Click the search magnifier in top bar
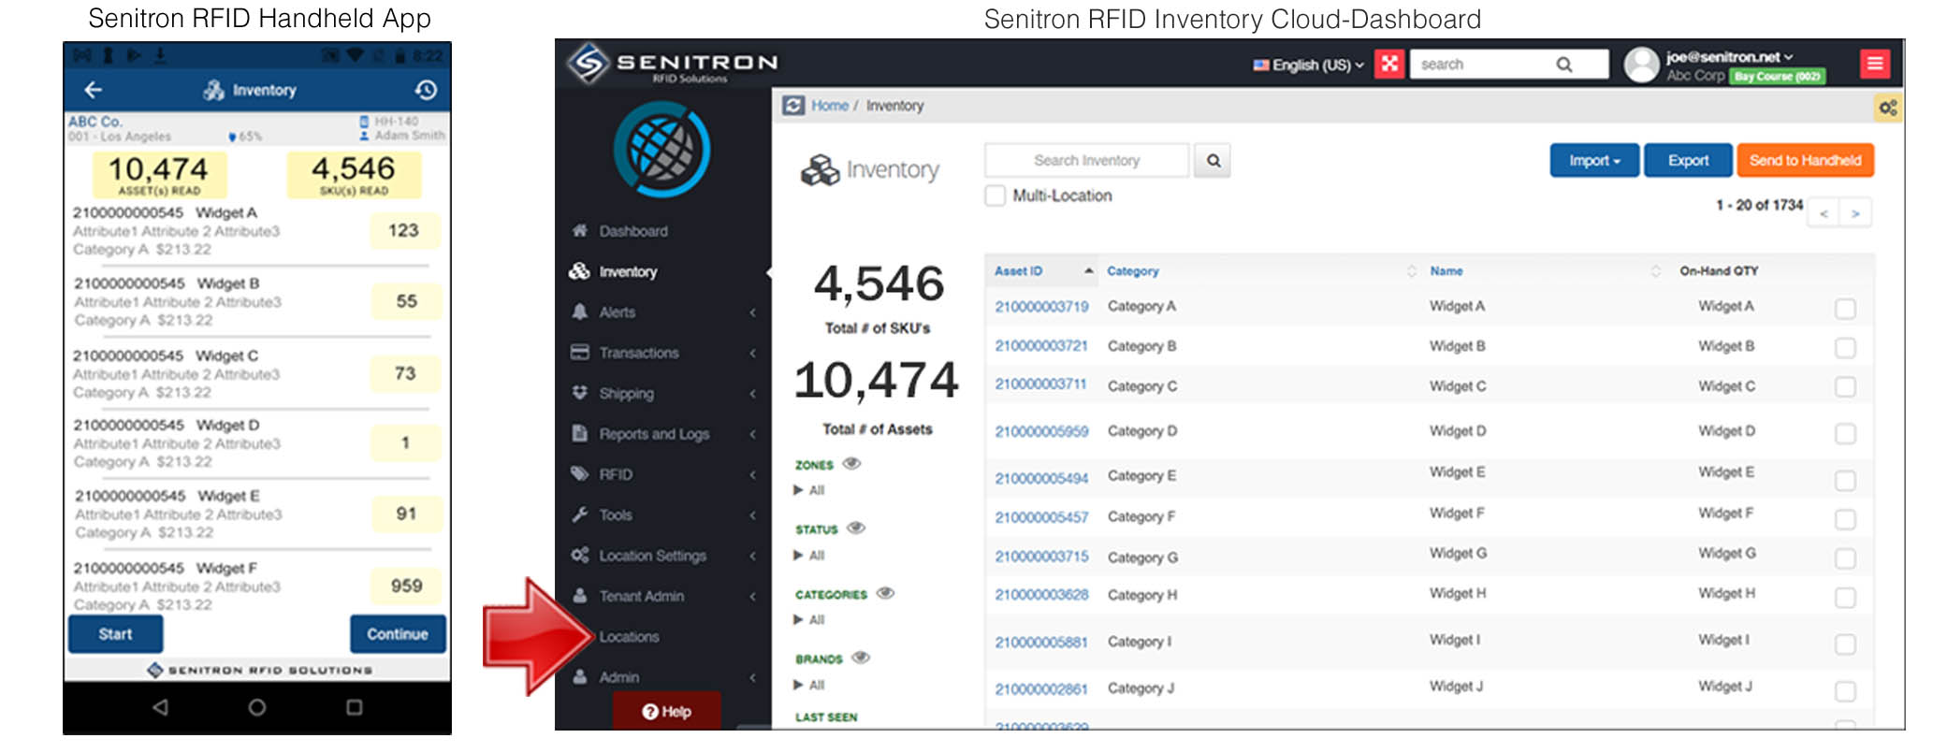 1564,65
